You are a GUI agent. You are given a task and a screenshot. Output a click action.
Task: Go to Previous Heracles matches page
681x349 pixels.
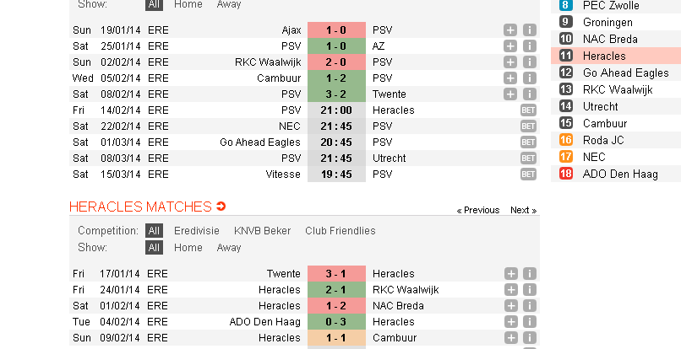(477, 210)
